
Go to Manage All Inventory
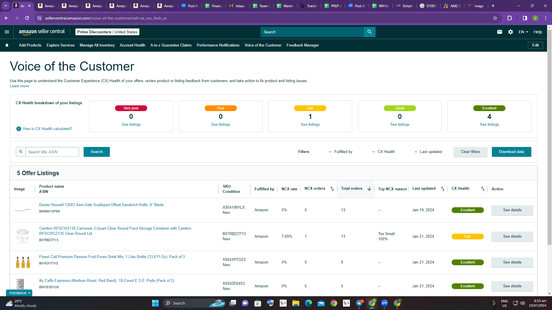coord(97,45)
